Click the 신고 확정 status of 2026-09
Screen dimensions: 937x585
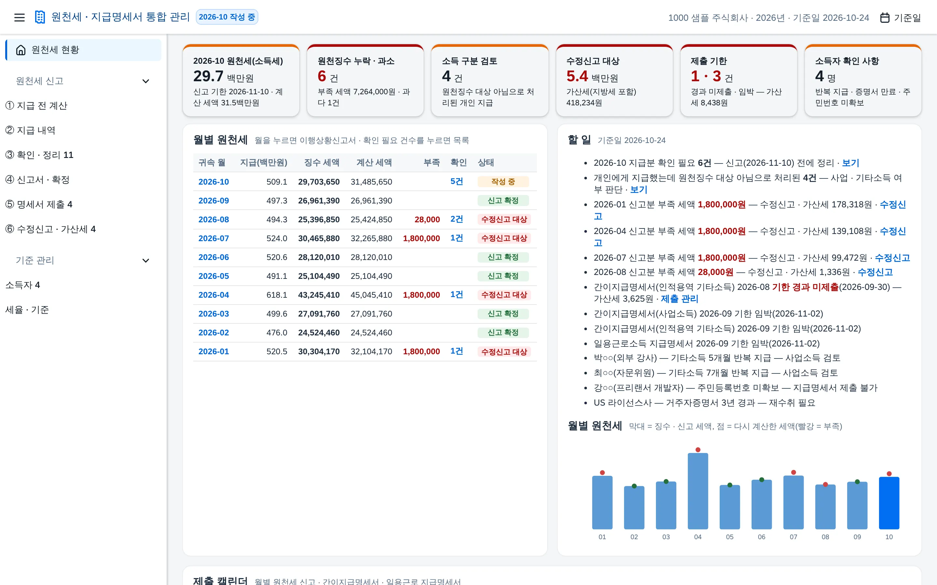tap(503, 201)
